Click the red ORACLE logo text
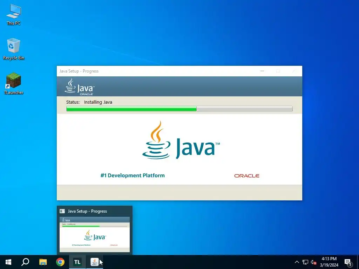Image resolution: width=359 pixels, height=269 pixels. coord(246,176)
